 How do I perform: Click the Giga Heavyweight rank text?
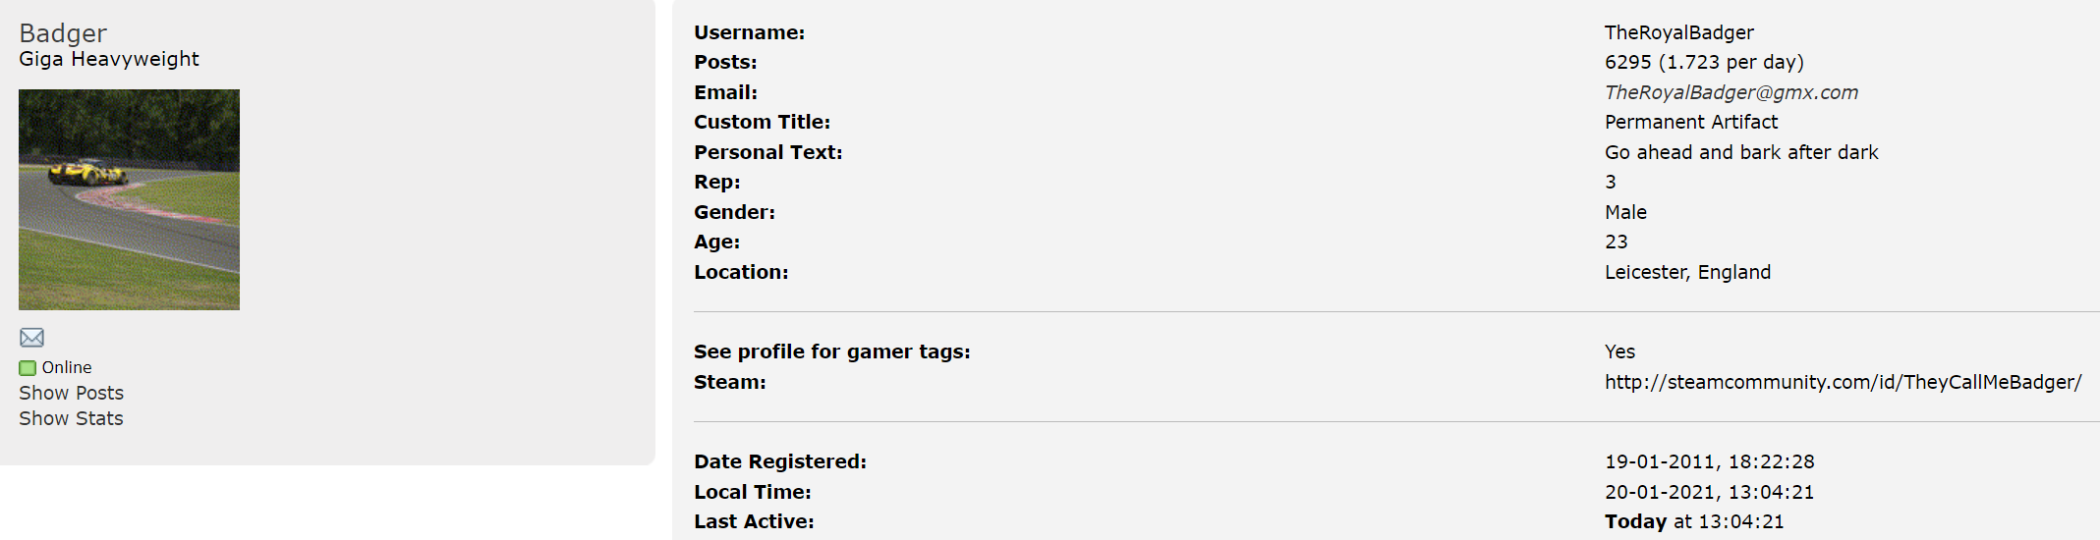[x=109, y=59]
